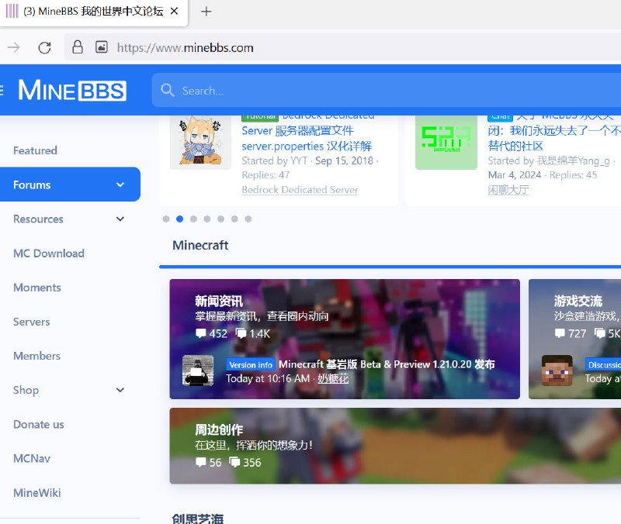Open the 闲聊大厅 forum link

(x=508, y=190)
